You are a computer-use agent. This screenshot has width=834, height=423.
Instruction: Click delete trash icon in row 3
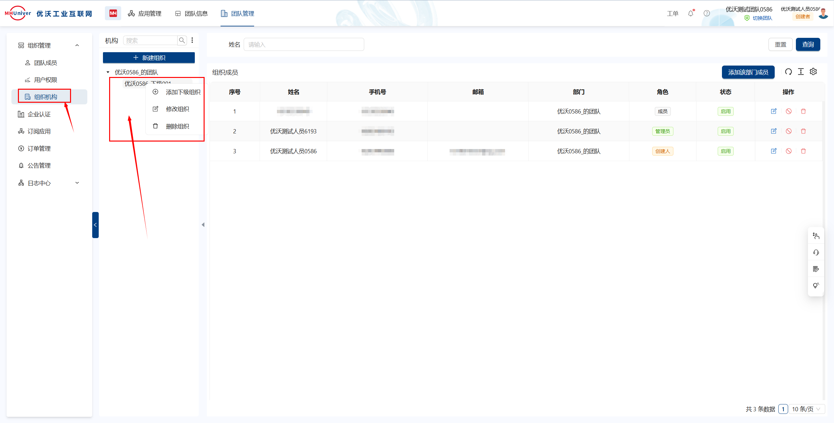pos(803,151)
